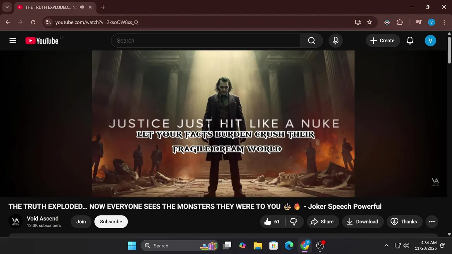Viewport: 452px width, 254px height.
Task: Show hidden system tray icons
Action: click(x=386, y=246)
